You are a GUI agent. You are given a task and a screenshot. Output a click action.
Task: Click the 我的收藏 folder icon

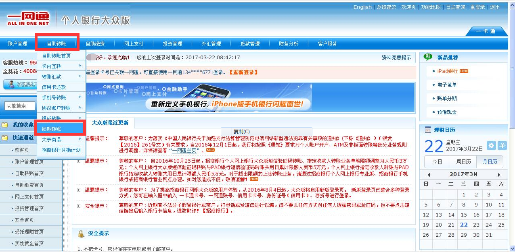[5, 125]
